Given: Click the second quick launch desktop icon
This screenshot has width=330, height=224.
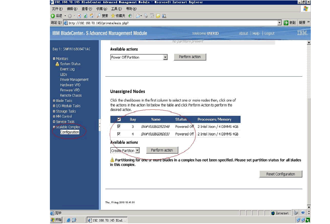Looking at the screenshot, I should [x=74, y=220].
